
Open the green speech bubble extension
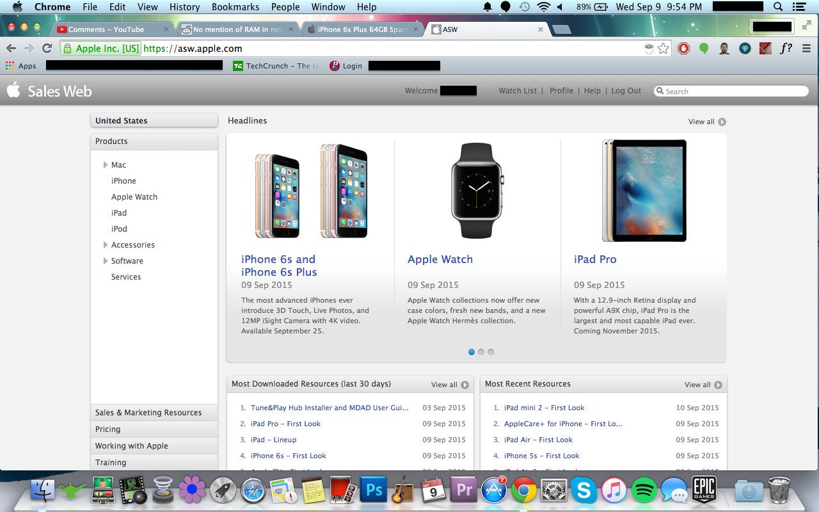click(x=704, y=48)
